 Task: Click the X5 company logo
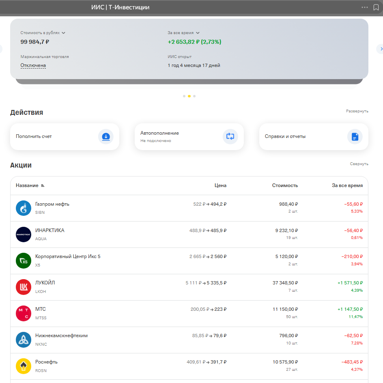click(x=24, y=260)
